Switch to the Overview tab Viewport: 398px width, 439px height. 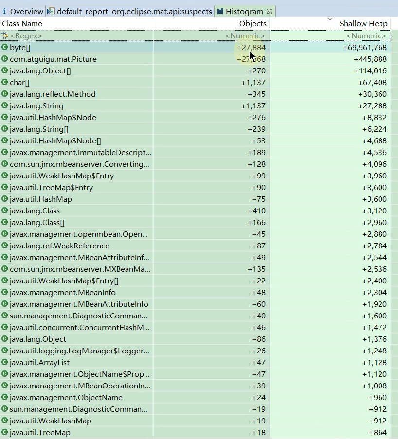coord(23,12)
